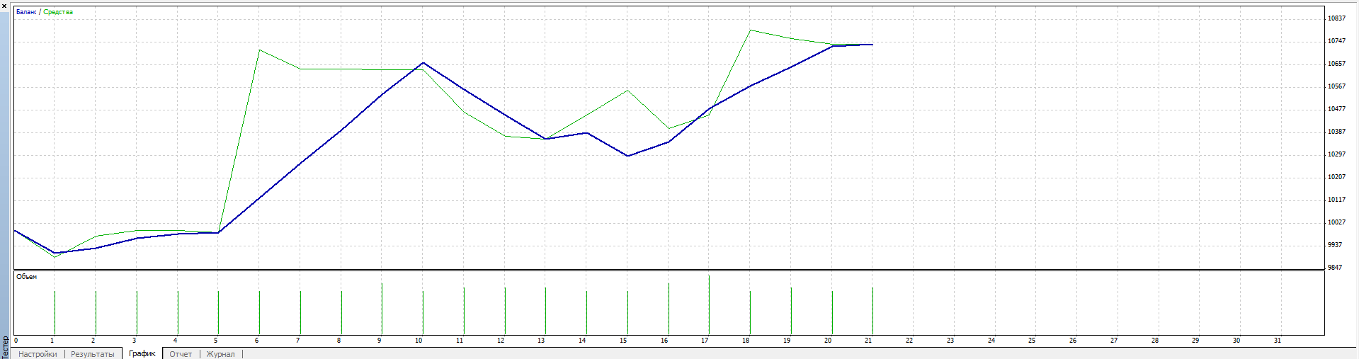
Task: Click the 10567 axis value
Action: 1336,86
